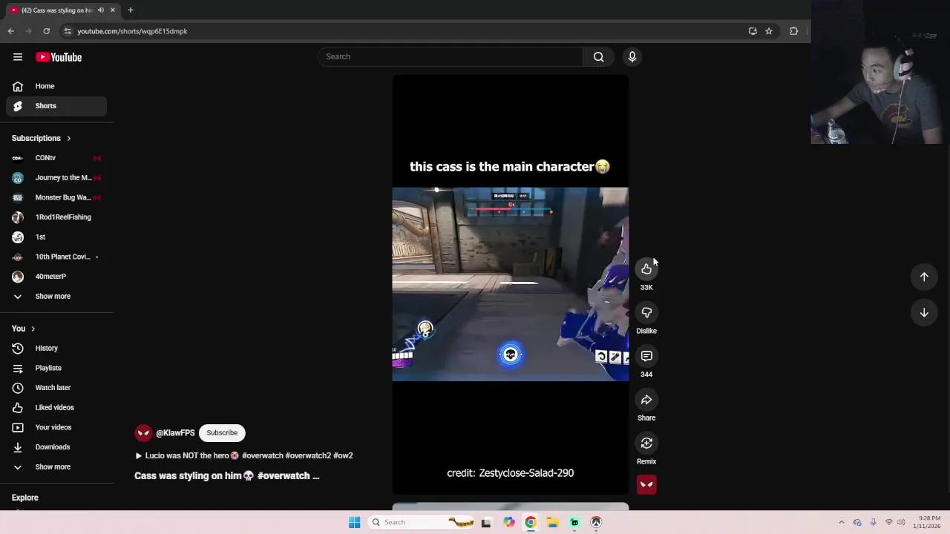This screenshot has height=534, width=950.
Task: Open the Copilot taskbar icon
Action: click(508, 522)
